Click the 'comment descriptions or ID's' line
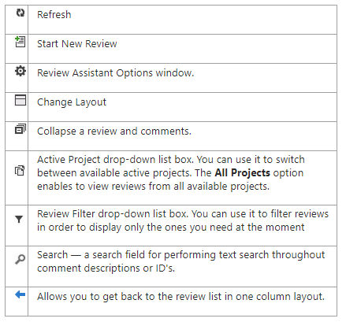 click(x=106, y=268)
